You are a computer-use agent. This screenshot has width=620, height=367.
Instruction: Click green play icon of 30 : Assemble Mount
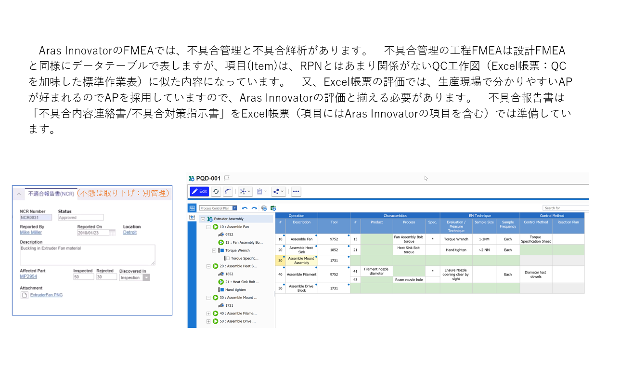coord(215,298)
